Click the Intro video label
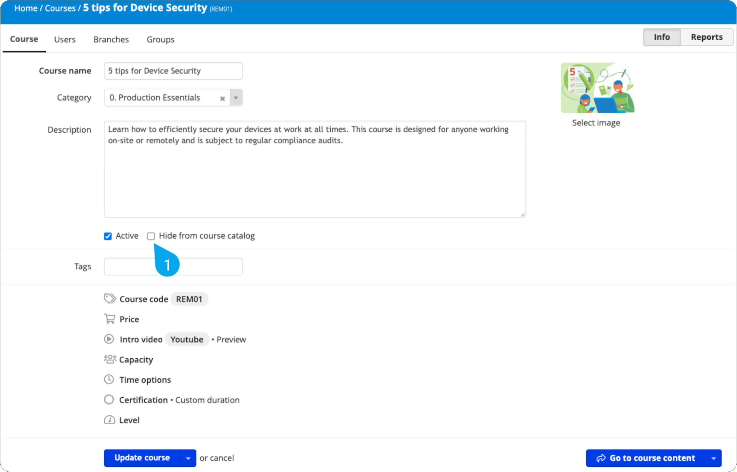This screenshot has width=737, height=472. pos(141,339)
